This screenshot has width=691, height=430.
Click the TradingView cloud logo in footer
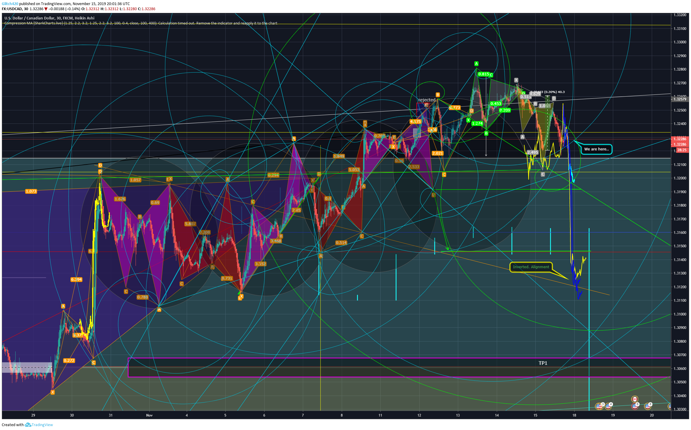click(28, 425)
